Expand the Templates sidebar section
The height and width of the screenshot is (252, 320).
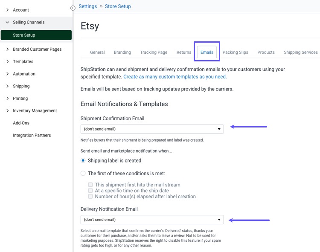(x=8, y=62)
